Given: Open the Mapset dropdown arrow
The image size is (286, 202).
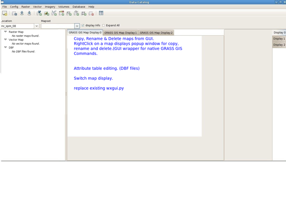Looking at the screenshot, I should pyautogui.click(x=77, y=26).
